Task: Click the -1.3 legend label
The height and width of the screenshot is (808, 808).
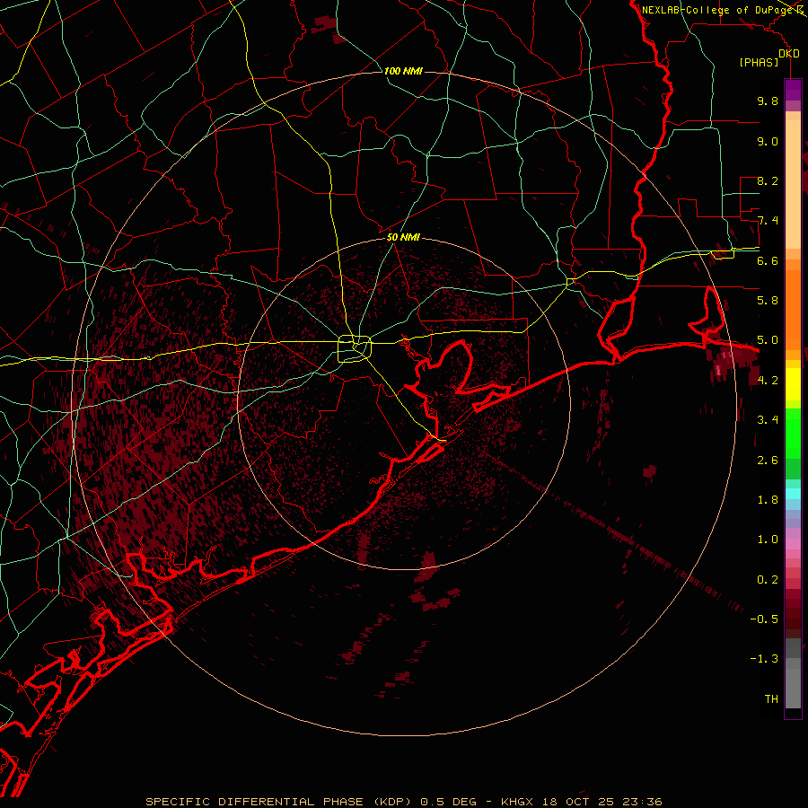Action: [764, 659]
